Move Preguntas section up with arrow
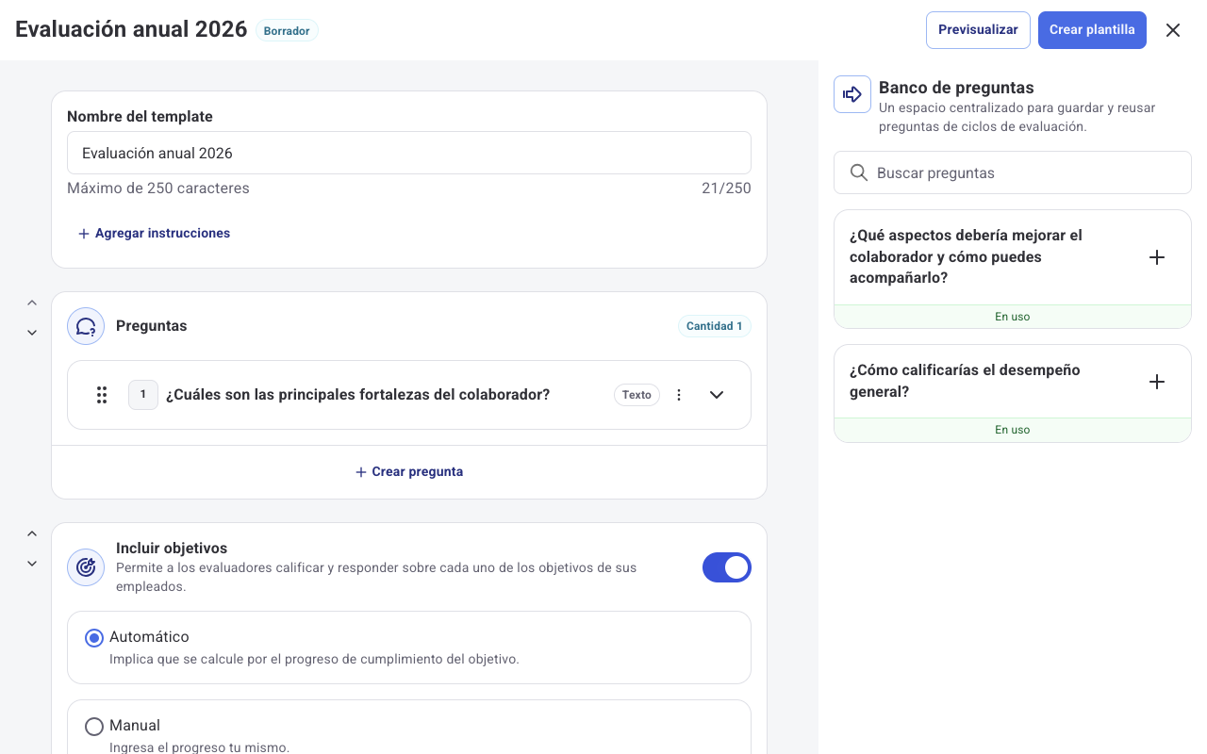Image resolution: width=1207 pixels, height=754 pixels. (32, 303)
